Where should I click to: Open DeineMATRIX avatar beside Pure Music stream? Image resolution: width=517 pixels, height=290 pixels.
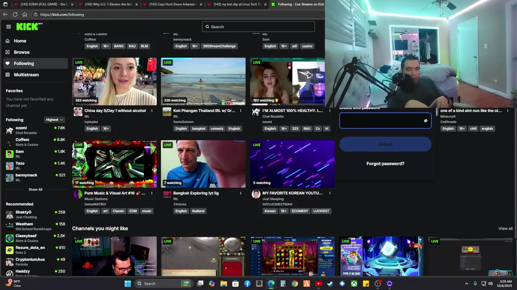[x=78, y=194]
